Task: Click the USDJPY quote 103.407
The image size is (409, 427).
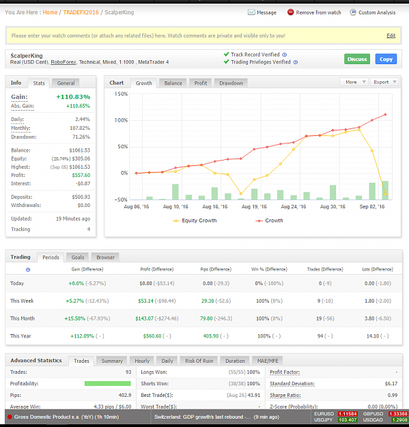Action: click(348, 420)
